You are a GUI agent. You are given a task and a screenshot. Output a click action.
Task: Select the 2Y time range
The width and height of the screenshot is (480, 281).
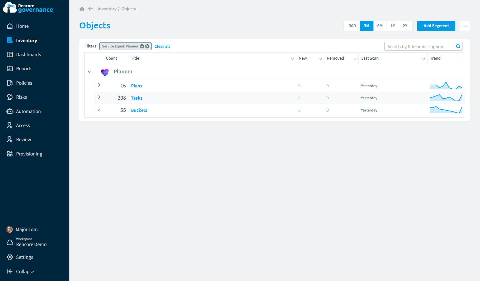405,26
